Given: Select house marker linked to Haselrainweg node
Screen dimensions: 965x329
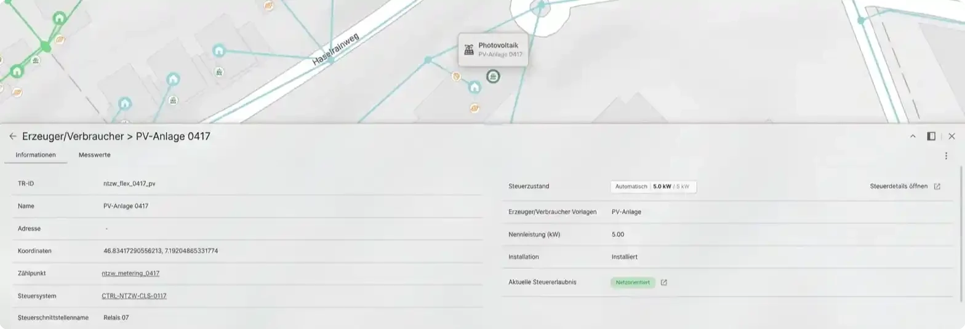Looking at the screenshot, I should tap(218, 50).
